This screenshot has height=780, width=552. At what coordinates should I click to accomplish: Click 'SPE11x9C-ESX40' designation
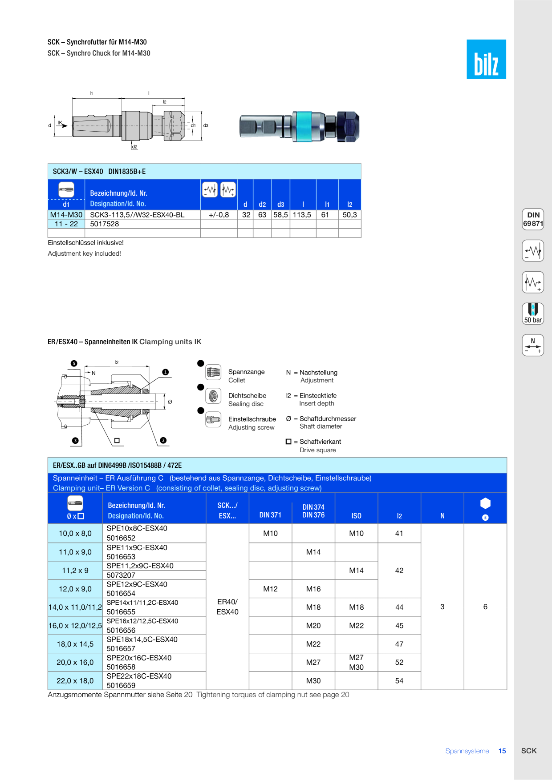(137, 547)
